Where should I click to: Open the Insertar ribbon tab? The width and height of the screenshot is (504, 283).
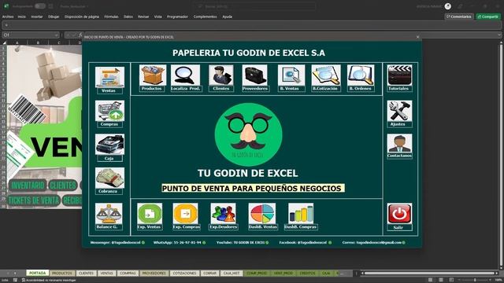37,17
